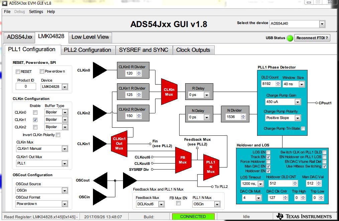Click the Reconnect FTDI button
339x221 pixels.
point(312,38)
